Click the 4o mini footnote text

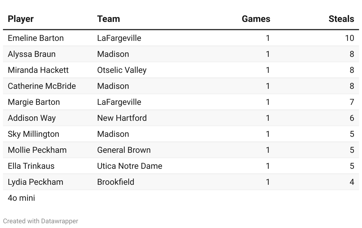[x=21, y=198]
